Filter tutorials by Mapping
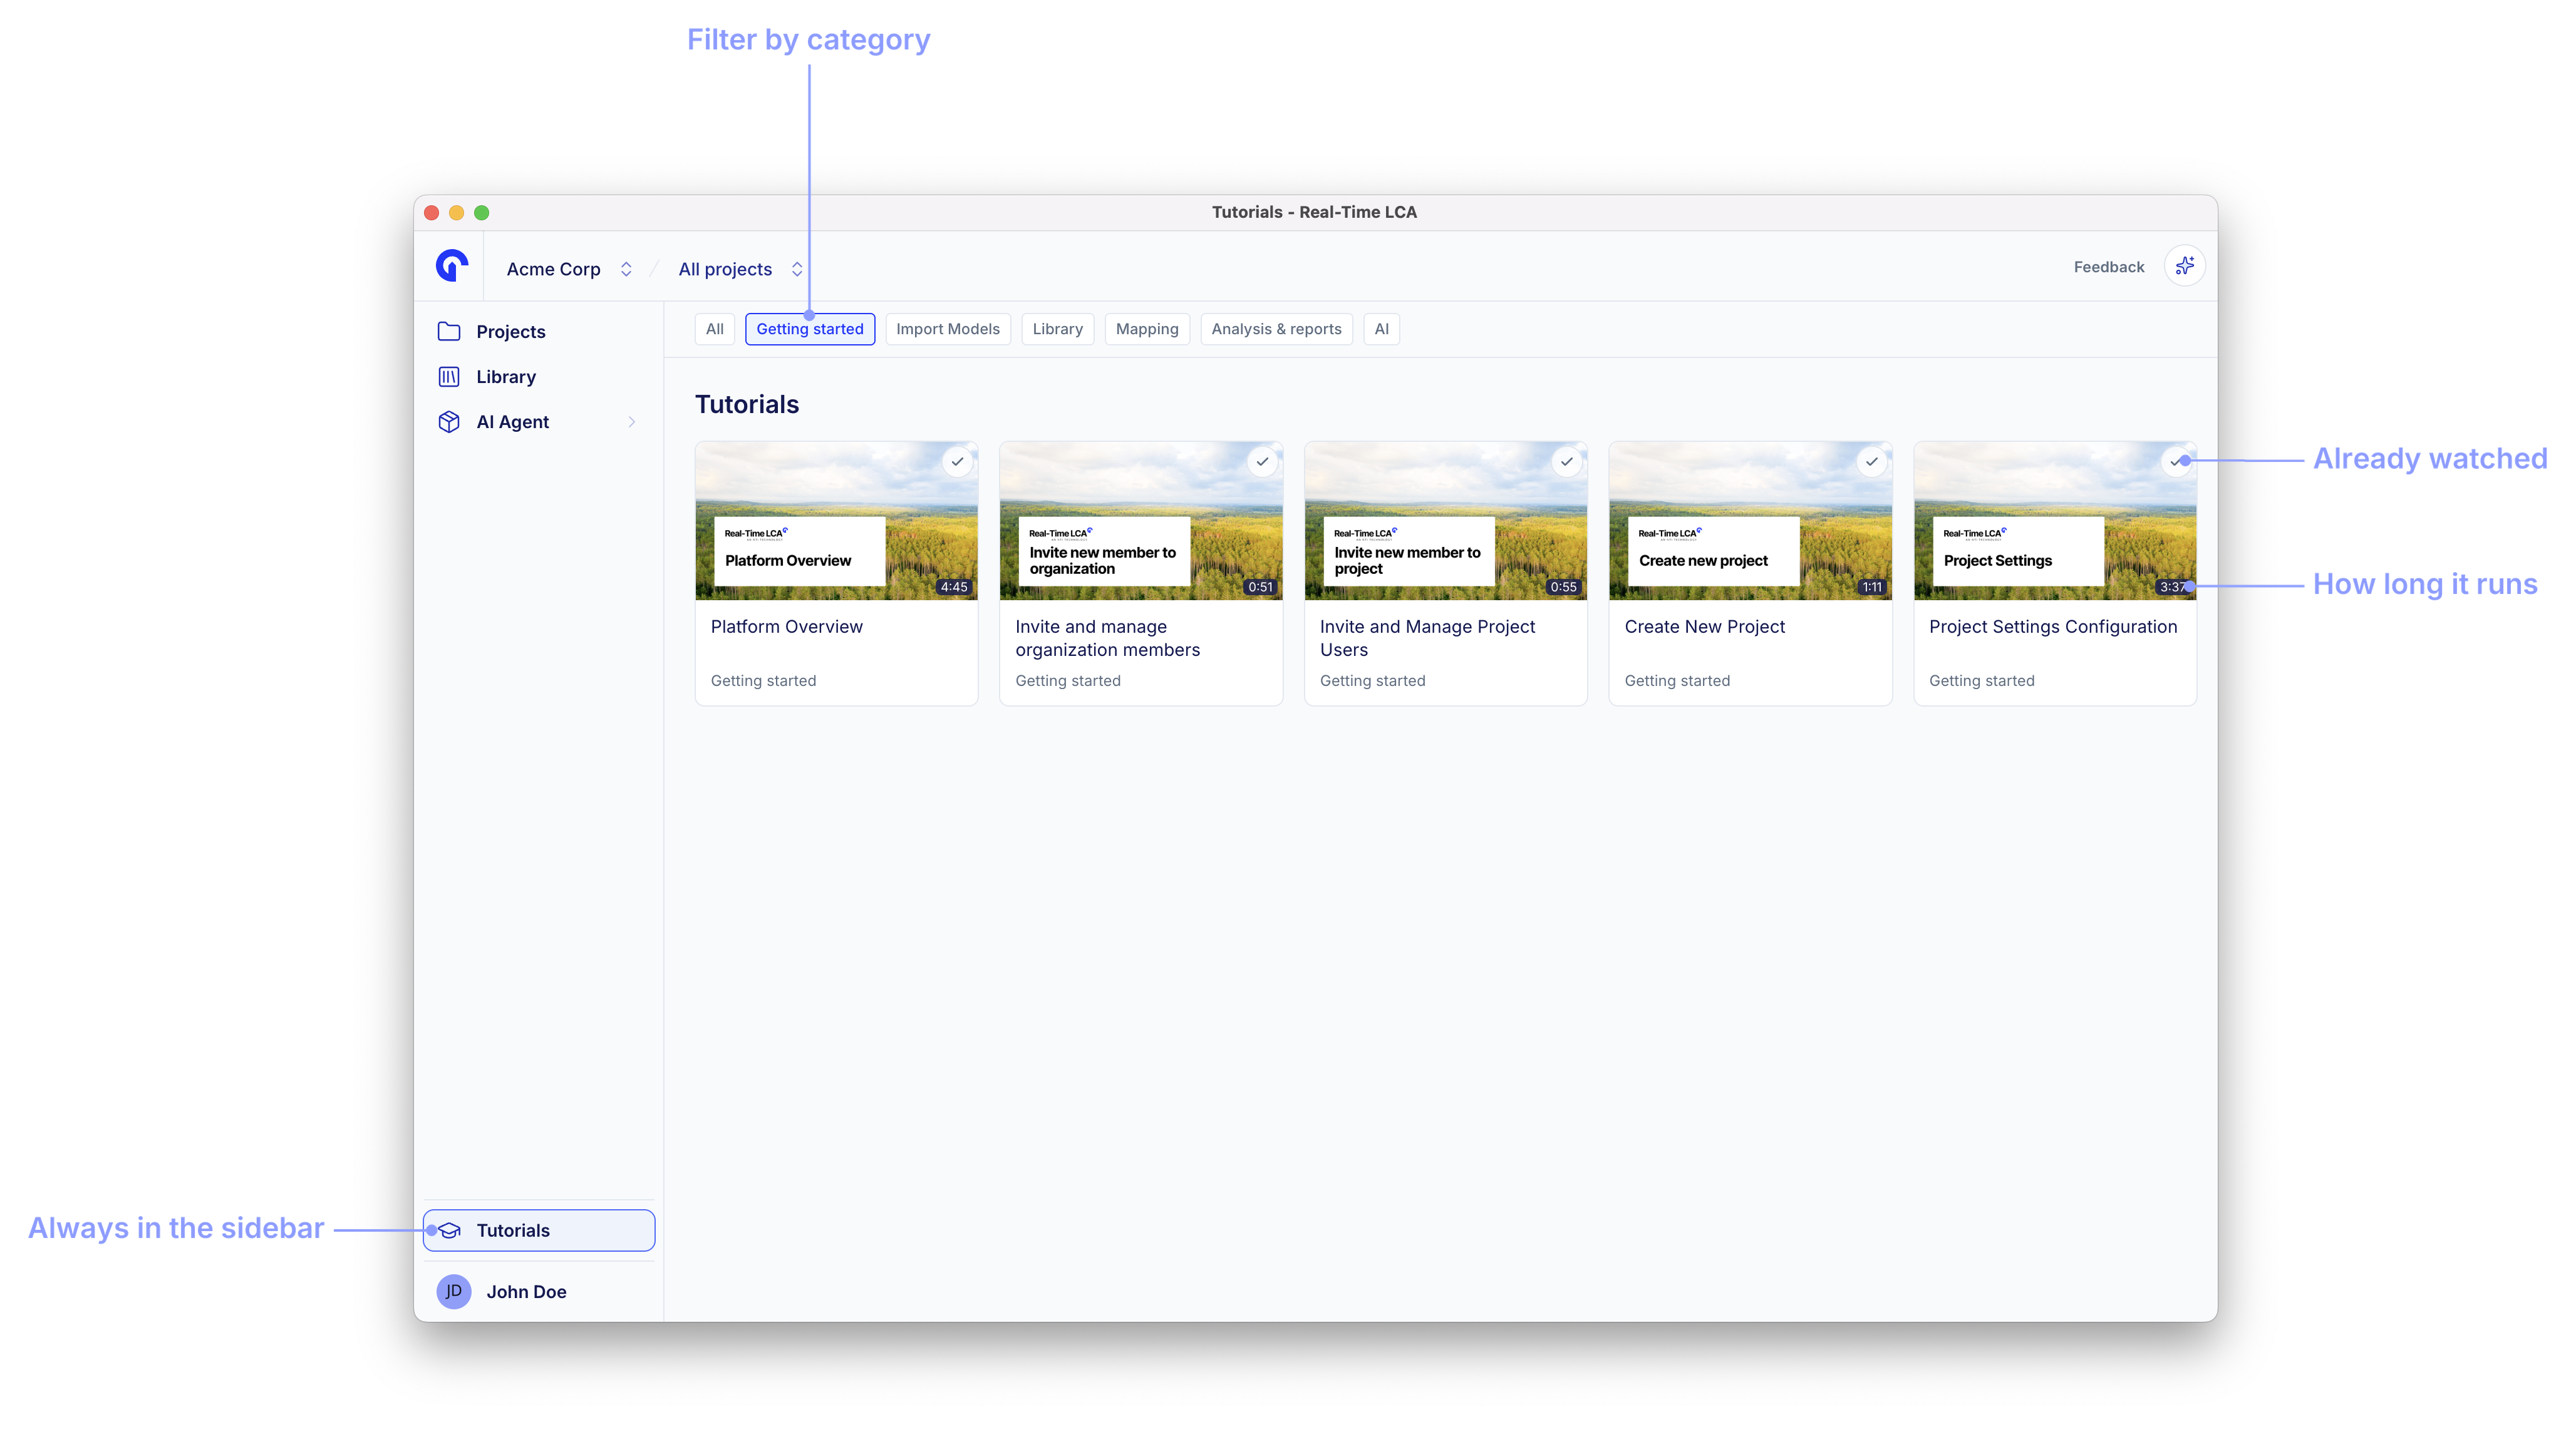Viewport: 2576px width, 1442px height. 1146,329
